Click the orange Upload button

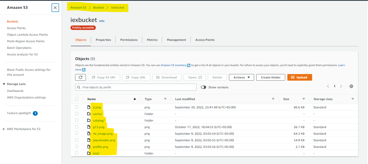pos(300,77)
